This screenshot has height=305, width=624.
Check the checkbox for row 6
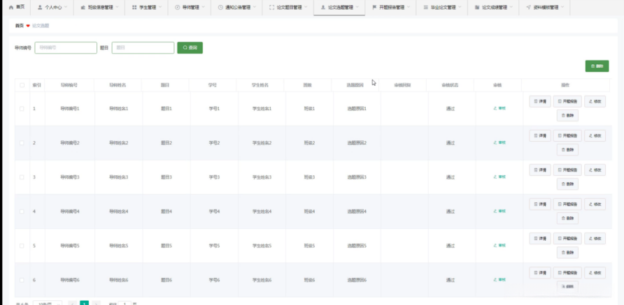22,280
